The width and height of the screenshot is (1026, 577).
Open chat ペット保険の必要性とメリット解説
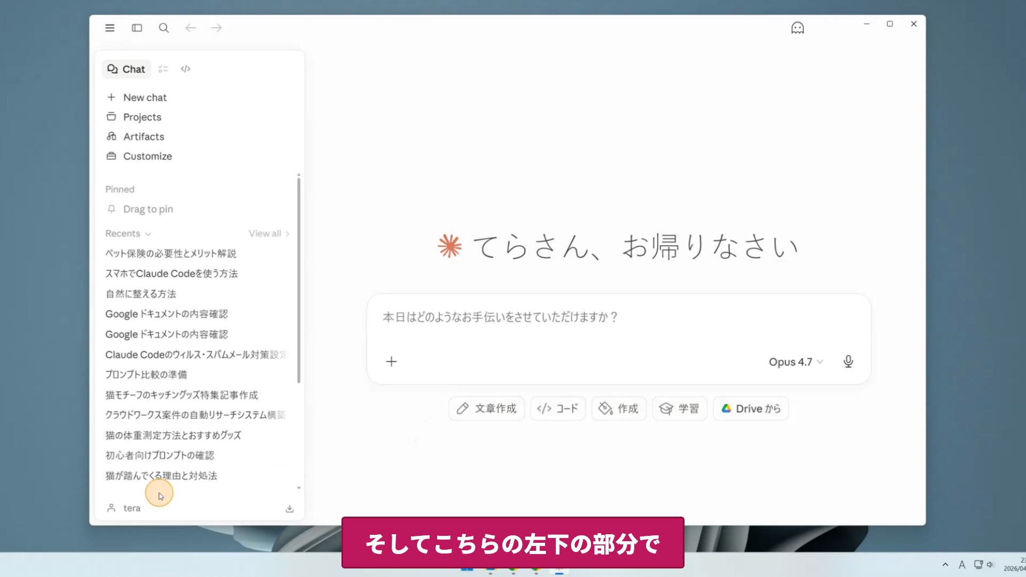point(170,253)
